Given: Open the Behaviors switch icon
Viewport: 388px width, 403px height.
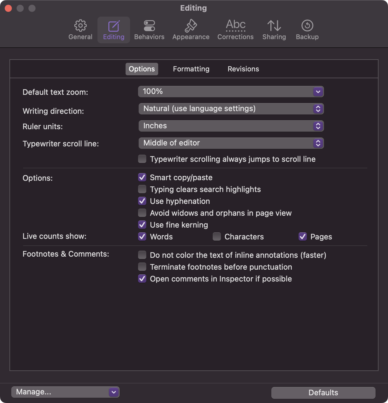Looking at the screenshot, I should [x=149, y=26].
